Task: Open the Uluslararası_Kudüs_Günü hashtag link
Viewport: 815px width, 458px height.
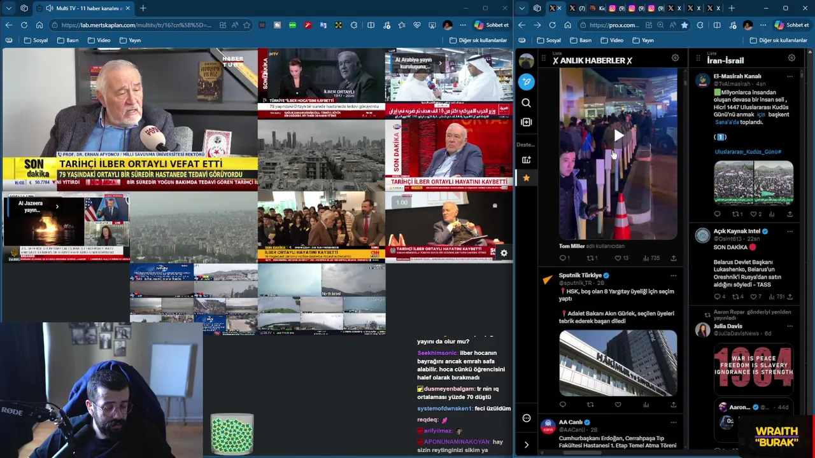Action: [x=748, y=152]
